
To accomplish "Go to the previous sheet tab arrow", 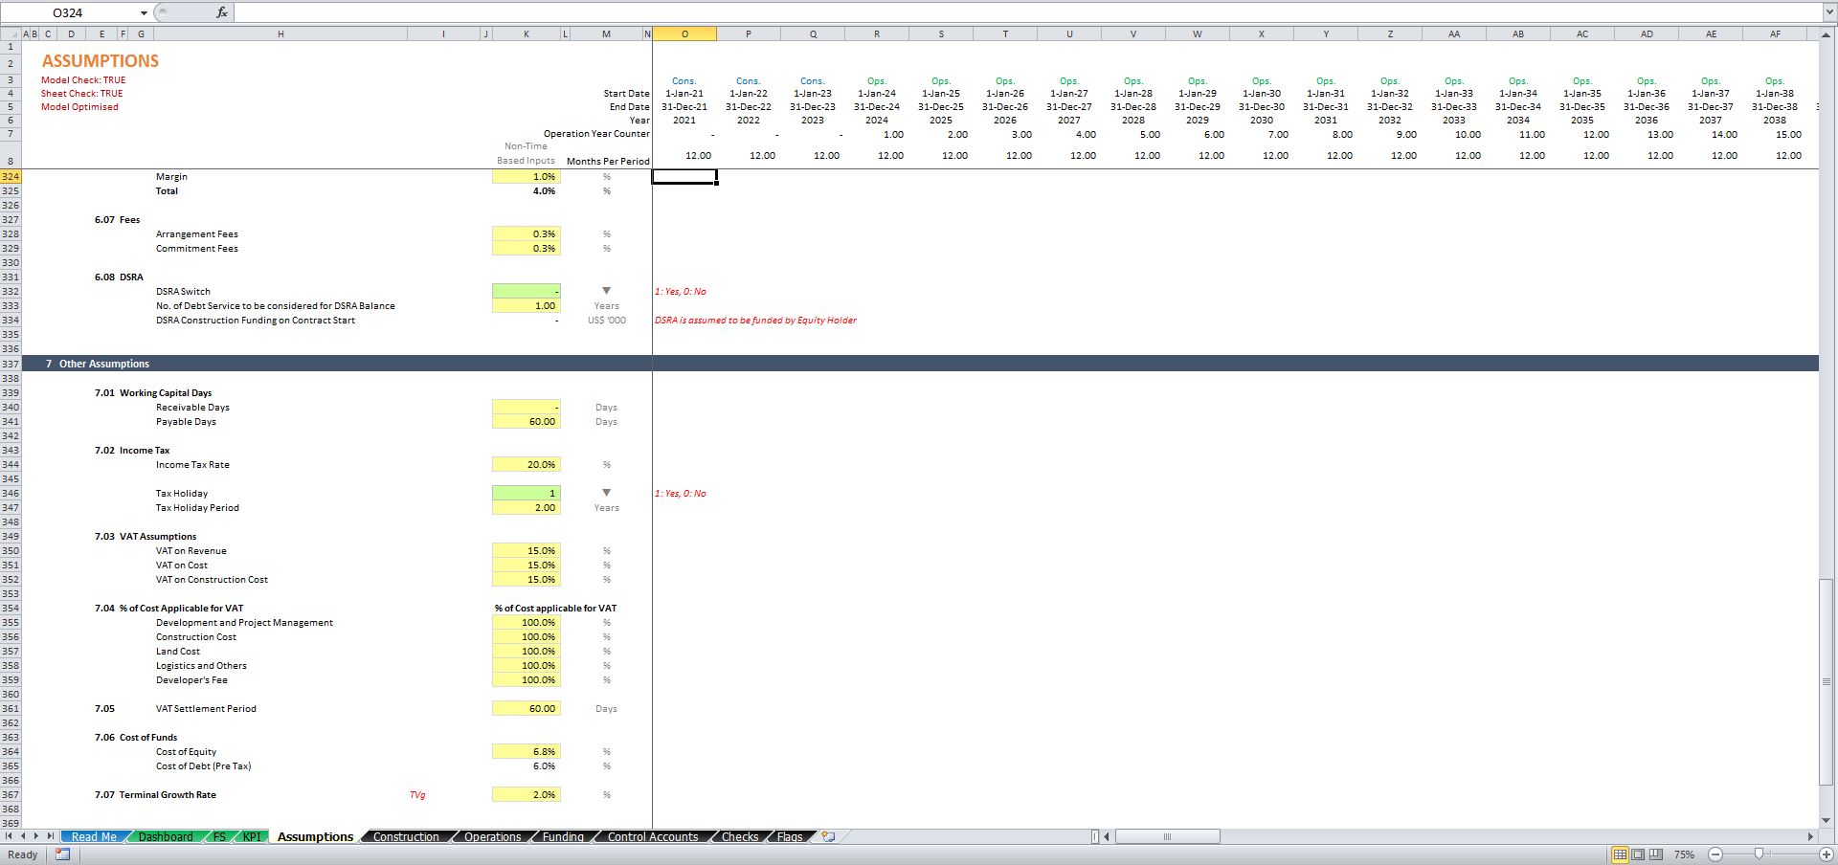I will pyautogui.click(x=24, y=836).
